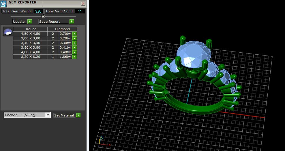Click the Save Report button
The image size is (285, 151).
(54, 22)
